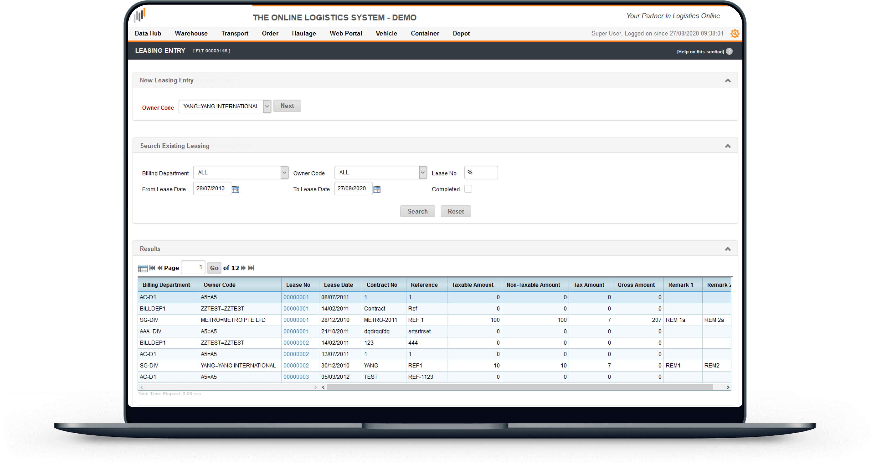The height and width of the screenshot is (466, 878).
Task: Select the REF-1123 reference cell
Action: click(427, 377)
